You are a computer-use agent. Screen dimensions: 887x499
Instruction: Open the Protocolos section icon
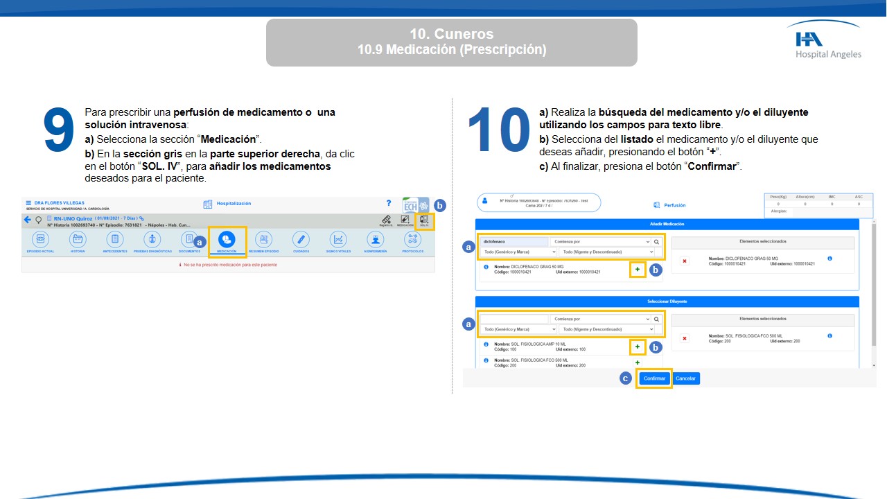pyautogui.click(x=413, y=240)
